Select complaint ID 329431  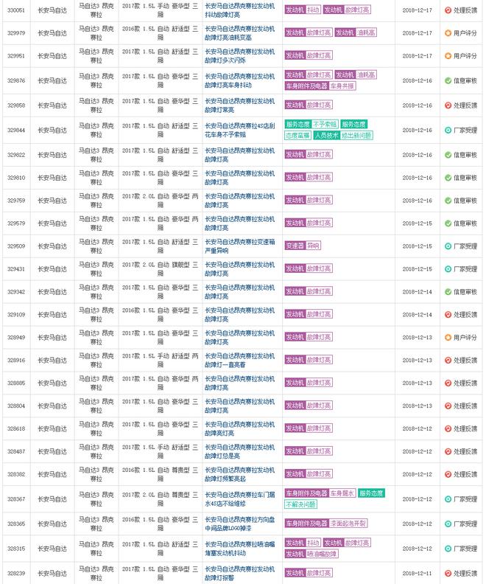16,269
